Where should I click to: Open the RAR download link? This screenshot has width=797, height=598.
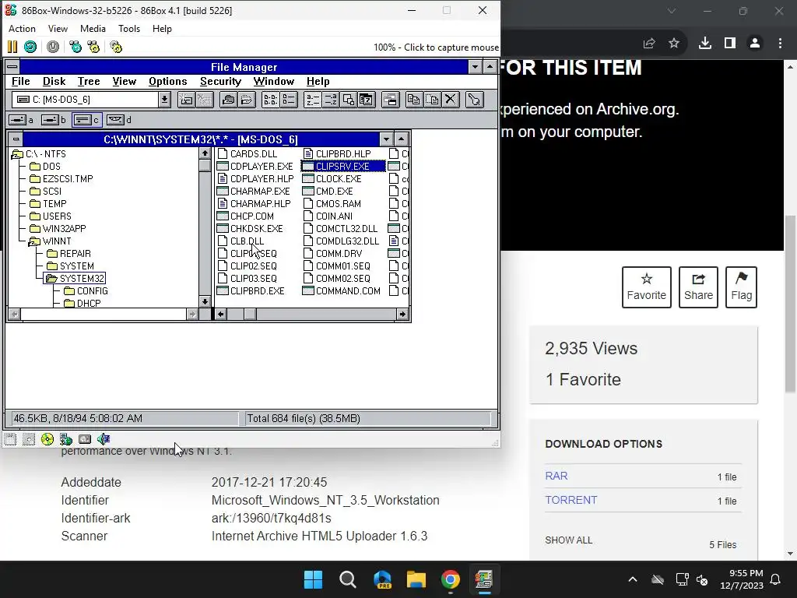coord(556,476)
